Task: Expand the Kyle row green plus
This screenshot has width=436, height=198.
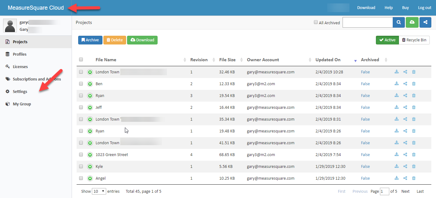Action: [x=90, y=167]
